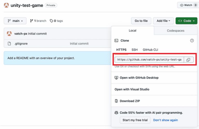Click the branch icon next to 1 branch
Screen dimensions: 199x129
pos(32,21)
